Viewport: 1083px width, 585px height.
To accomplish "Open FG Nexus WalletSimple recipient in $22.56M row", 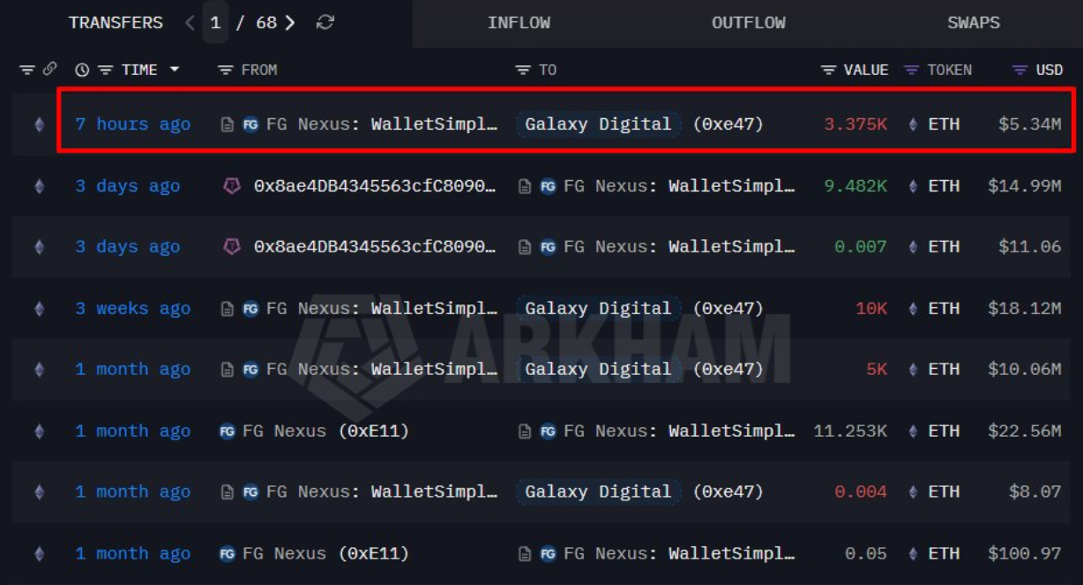I will click(679, 431).
